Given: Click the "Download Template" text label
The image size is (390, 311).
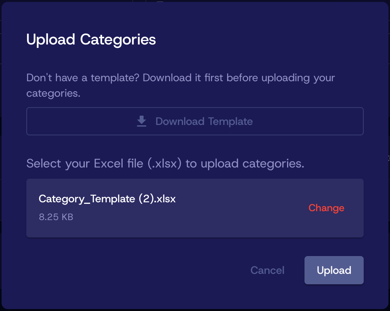Looking at the screenshot, I should (x=204, y=121).
